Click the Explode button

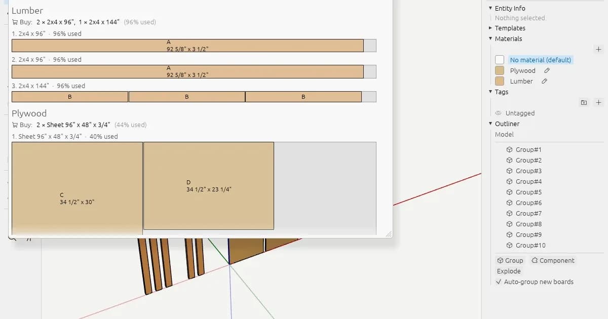tap(509, 271)
